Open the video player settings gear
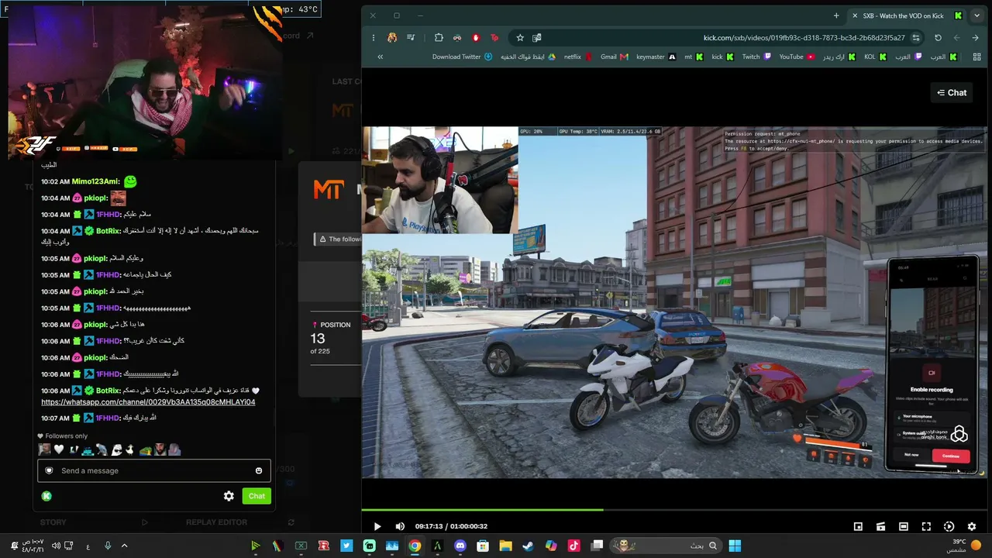The width and height of the screenshot is (992, 558). [x=972, y=526]
